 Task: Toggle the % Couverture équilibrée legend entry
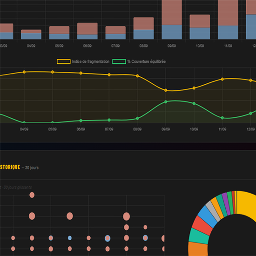coord(139,61)
